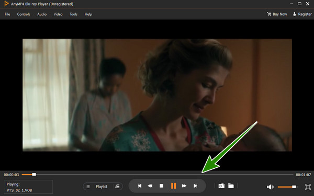Viewport: 314px width, 196px height.
Task: Rewind the video playback
Action: [150, 186]
